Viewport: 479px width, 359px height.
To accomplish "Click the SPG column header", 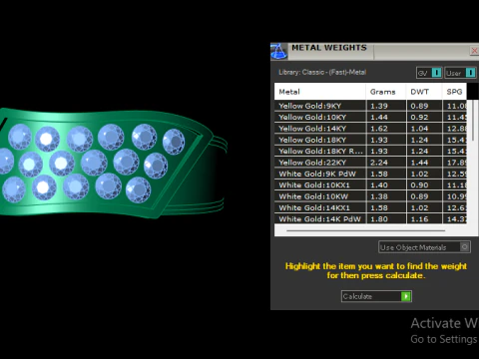I will (454, 92).
